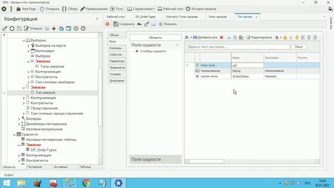Click Редактировать button
The image size is (334, 188).
[259, 38]
